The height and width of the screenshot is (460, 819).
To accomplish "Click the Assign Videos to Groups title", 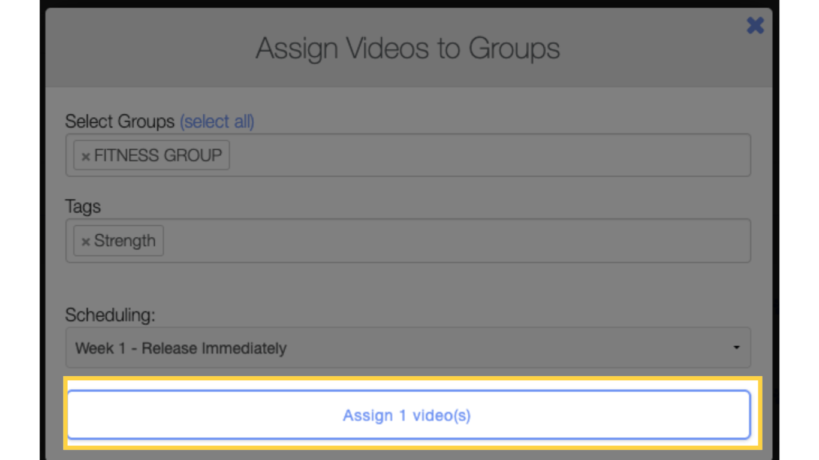I will (409, 48).
